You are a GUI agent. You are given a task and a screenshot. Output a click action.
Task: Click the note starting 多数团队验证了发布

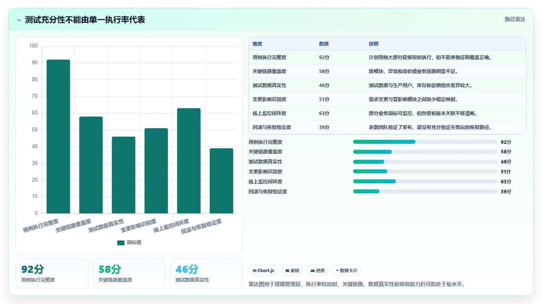[430, 127]
